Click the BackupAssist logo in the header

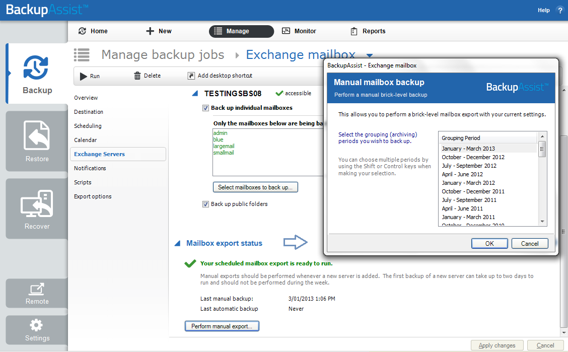(x=47, y=10)
